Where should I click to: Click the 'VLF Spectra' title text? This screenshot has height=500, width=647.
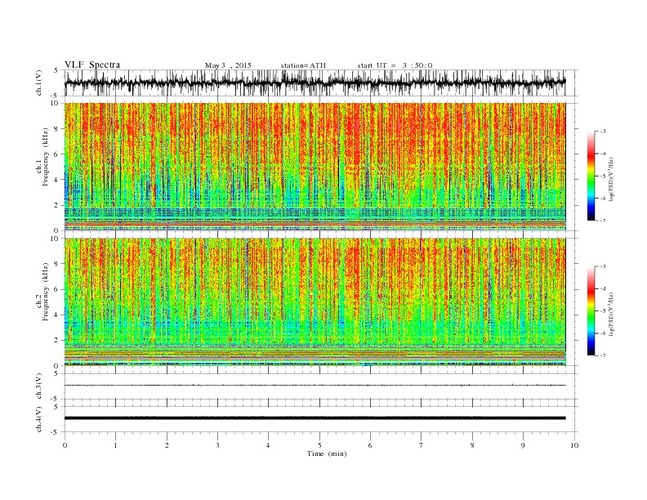[x=92, y=65]
